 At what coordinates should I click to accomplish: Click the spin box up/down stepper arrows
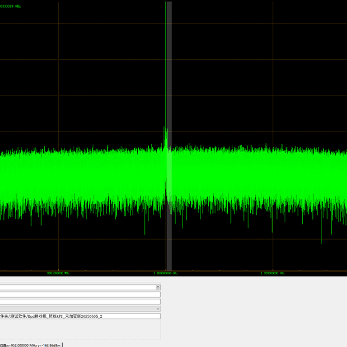pyautogui.click(x=158, y=287)
